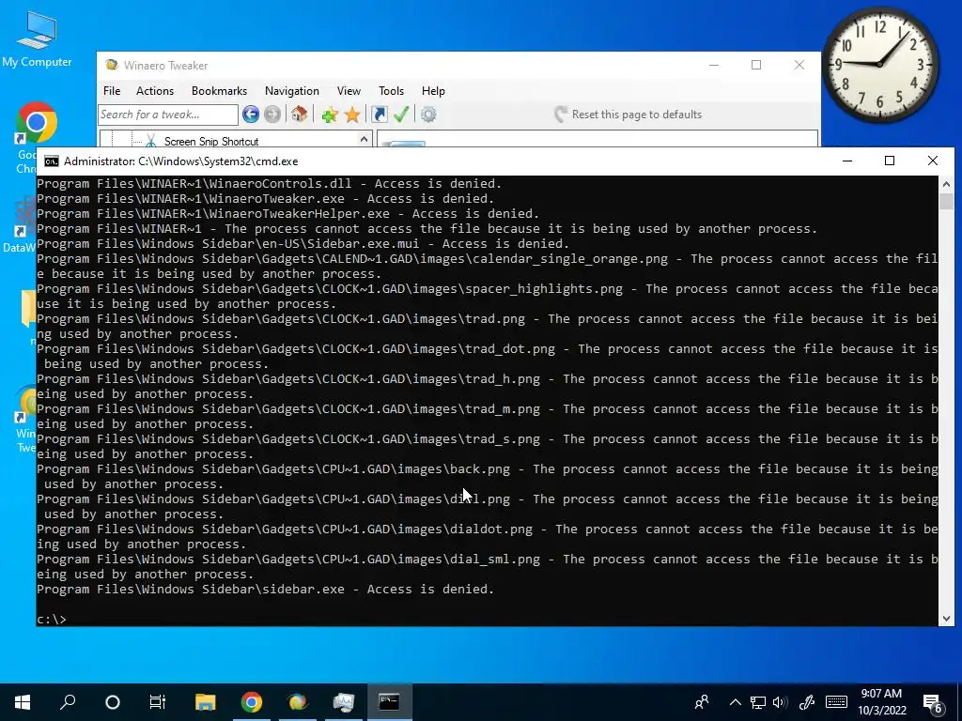Click the Cortana circle on taskbar
This screenshot has width=962, height=721.
click(x=113, y=702)
